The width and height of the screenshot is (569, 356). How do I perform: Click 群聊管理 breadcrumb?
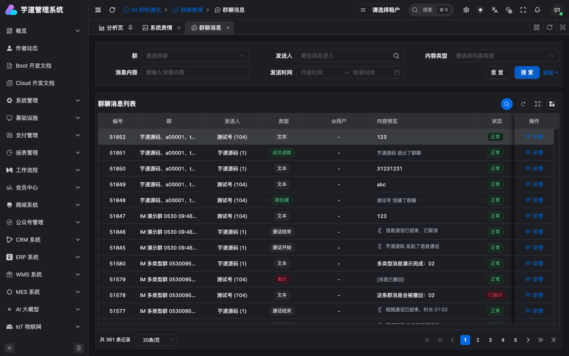pyautogui.click(x=188, y=10)
